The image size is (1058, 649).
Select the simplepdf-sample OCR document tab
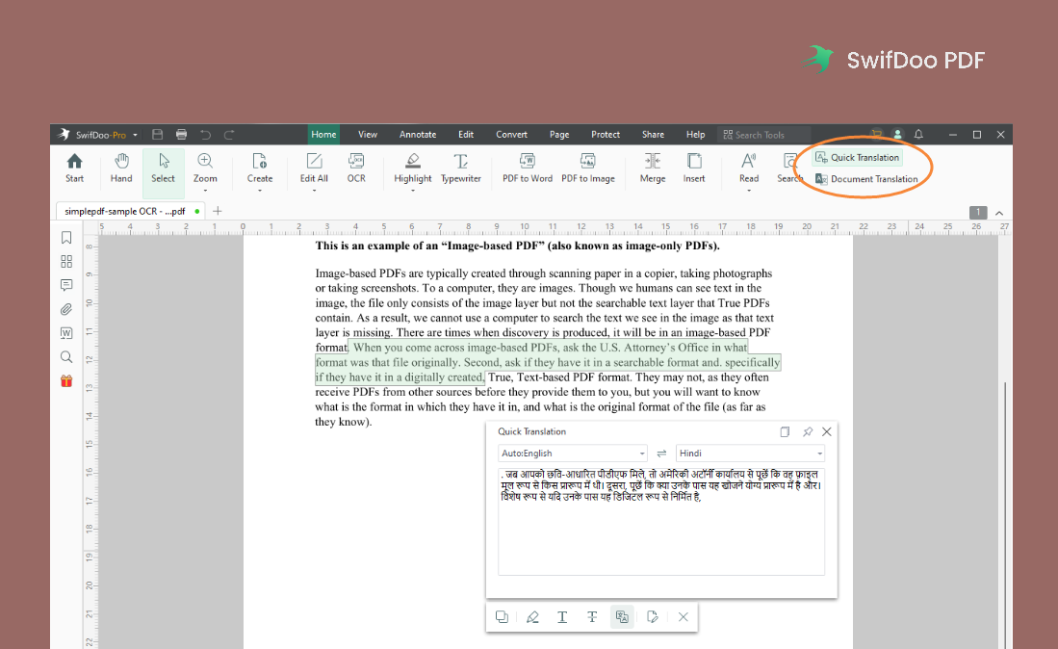pyautogui.click(x=131, y=211)
